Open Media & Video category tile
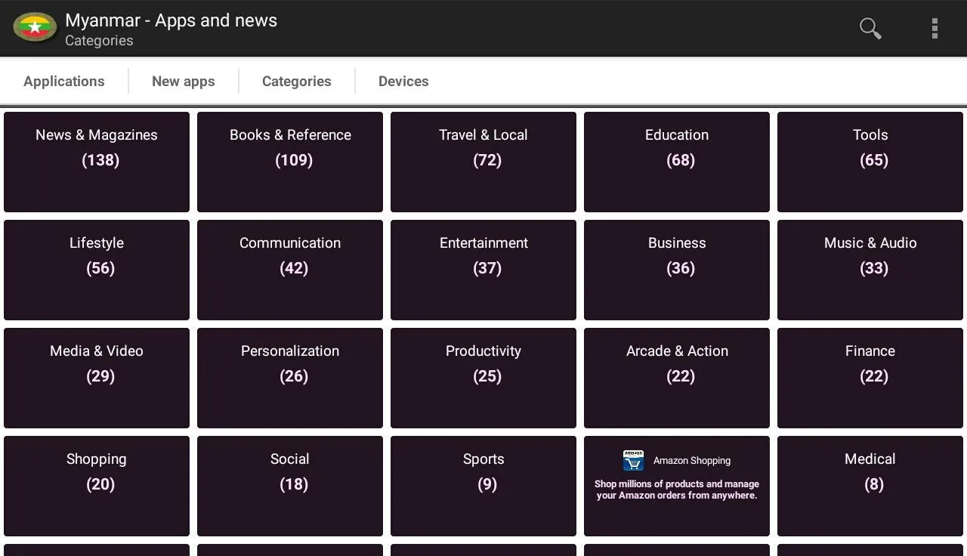 pyautogui.click(x=97, y=378)
